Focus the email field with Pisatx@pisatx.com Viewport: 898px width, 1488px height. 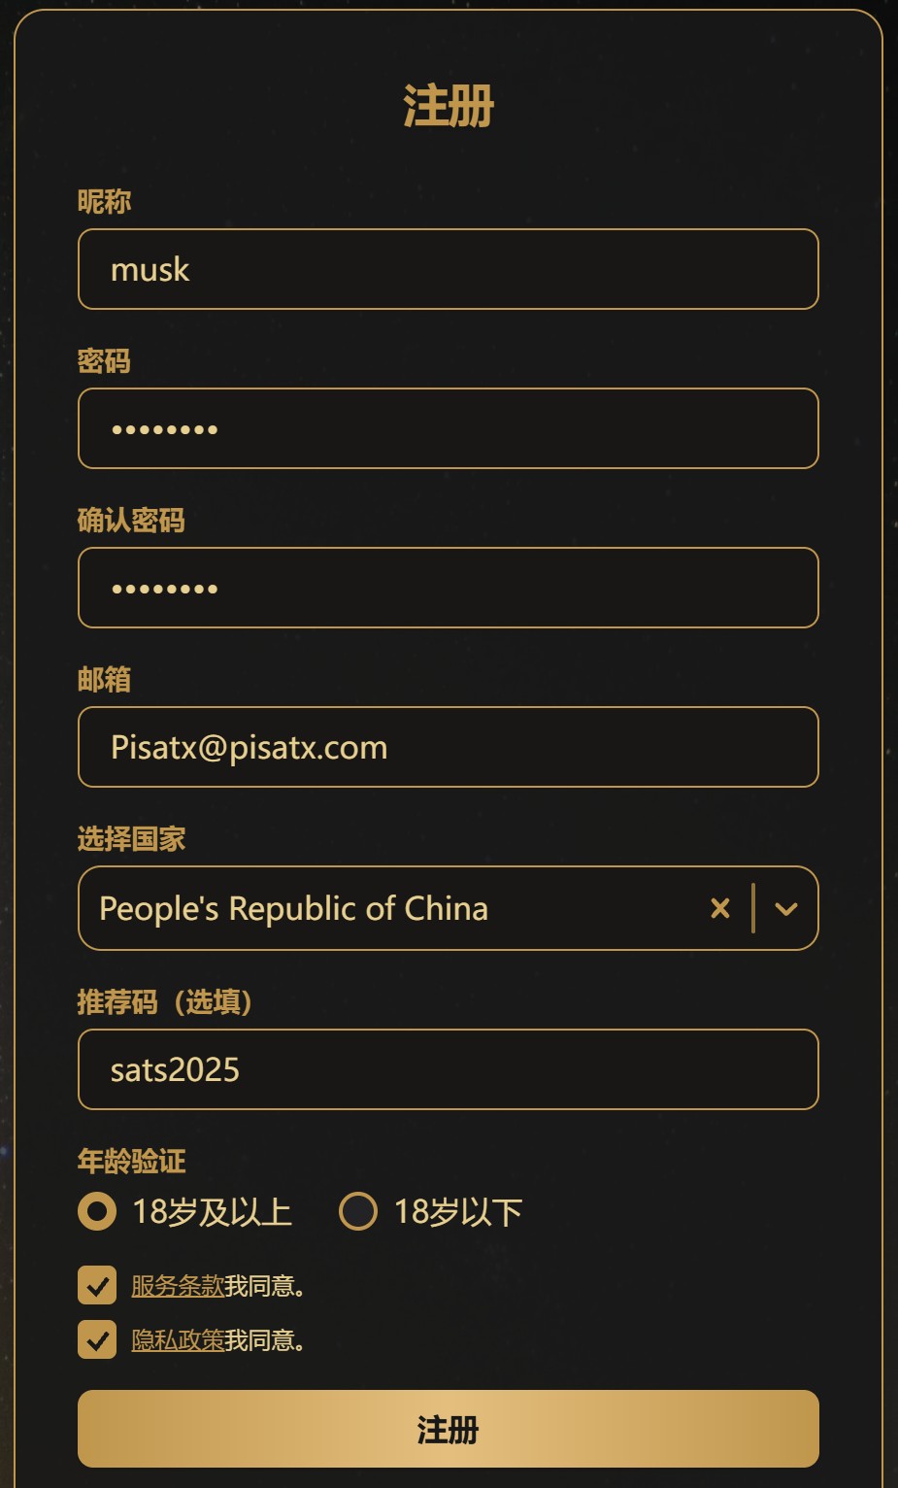tap(449, 747)
